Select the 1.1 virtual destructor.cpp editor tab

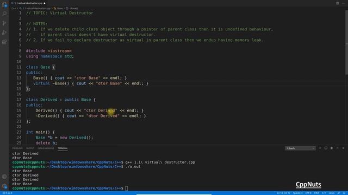point(28,3)
